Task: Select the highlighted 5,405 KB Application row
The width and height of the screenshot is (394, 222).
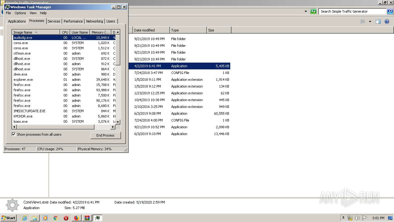Action: [x=179, y=66]
